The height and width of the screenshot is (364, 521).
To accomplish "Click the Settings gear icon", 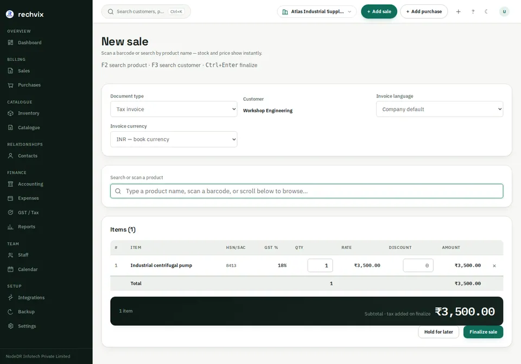I will pos(11,326).
